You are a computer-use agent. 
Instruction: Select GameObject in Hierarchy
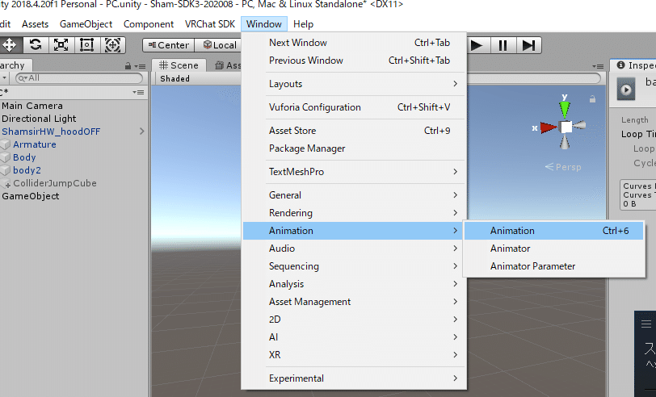(x=31, y=196)
